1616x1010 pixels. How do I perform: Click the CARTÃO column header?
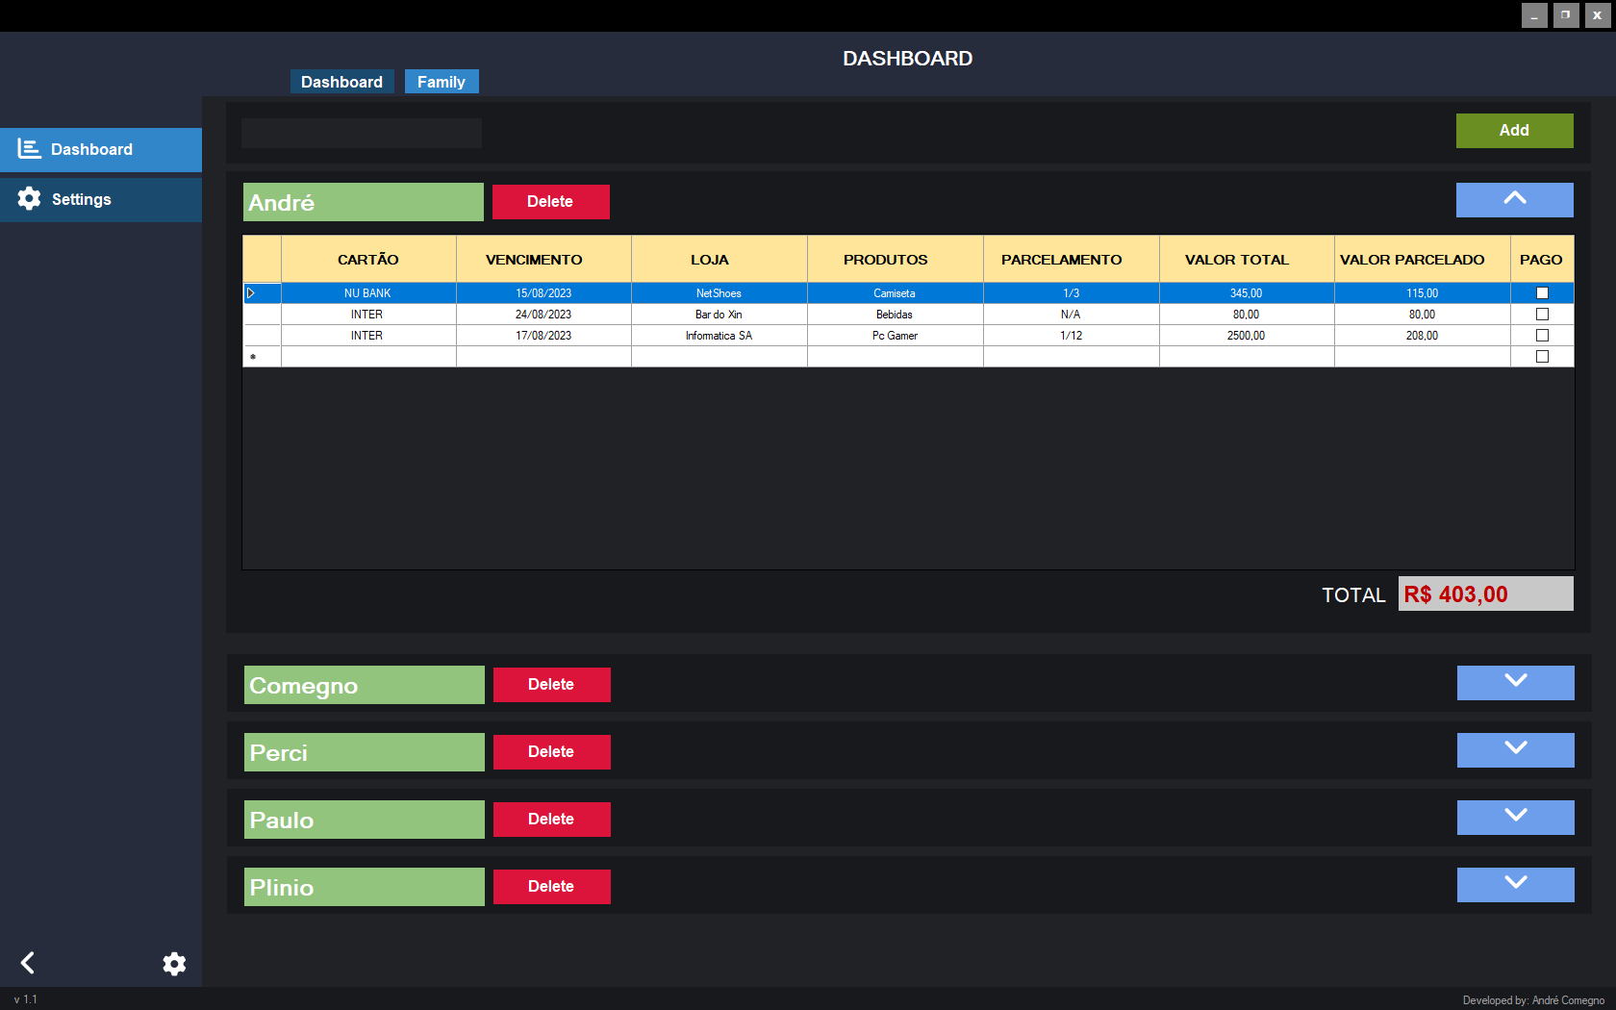tap(368, 260)
